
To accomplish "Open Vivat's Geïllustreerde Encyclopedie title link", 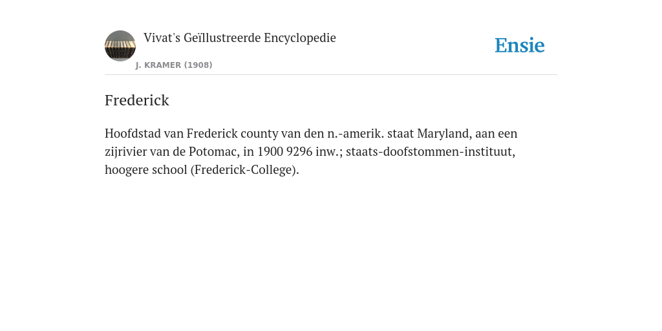I will [x=239, y=38].
